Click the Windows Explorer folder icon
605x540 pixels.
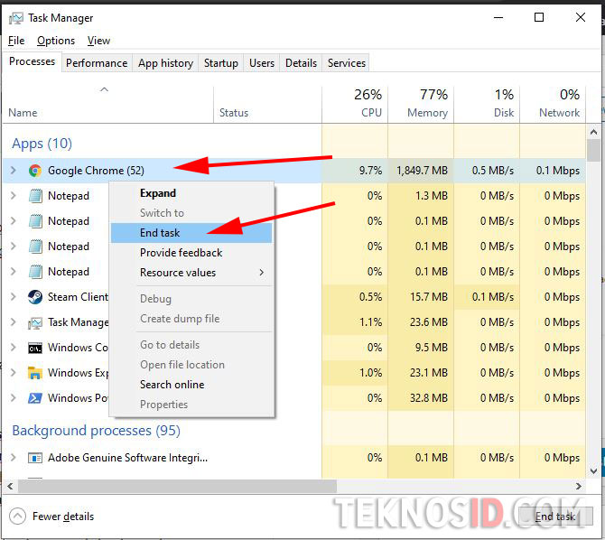click(35, 373)
